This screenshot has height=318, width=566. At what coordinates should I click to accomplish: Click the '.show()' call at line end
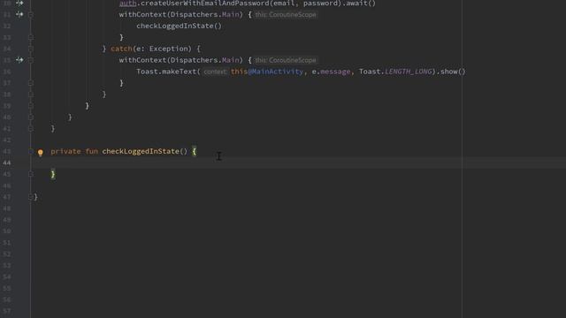pyautogui.click(x=451, y=72)
